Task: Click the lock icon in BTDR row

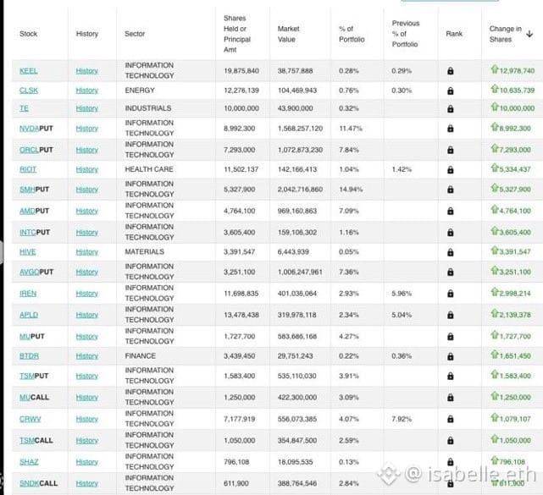Action: [450, 356]
